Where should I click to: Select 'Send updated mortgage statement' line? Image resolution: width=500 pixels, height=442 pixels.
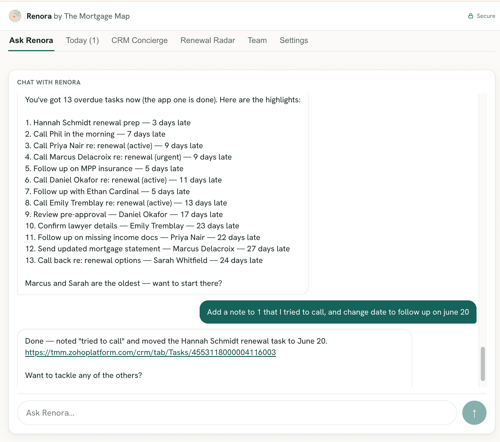click(157, 249)
